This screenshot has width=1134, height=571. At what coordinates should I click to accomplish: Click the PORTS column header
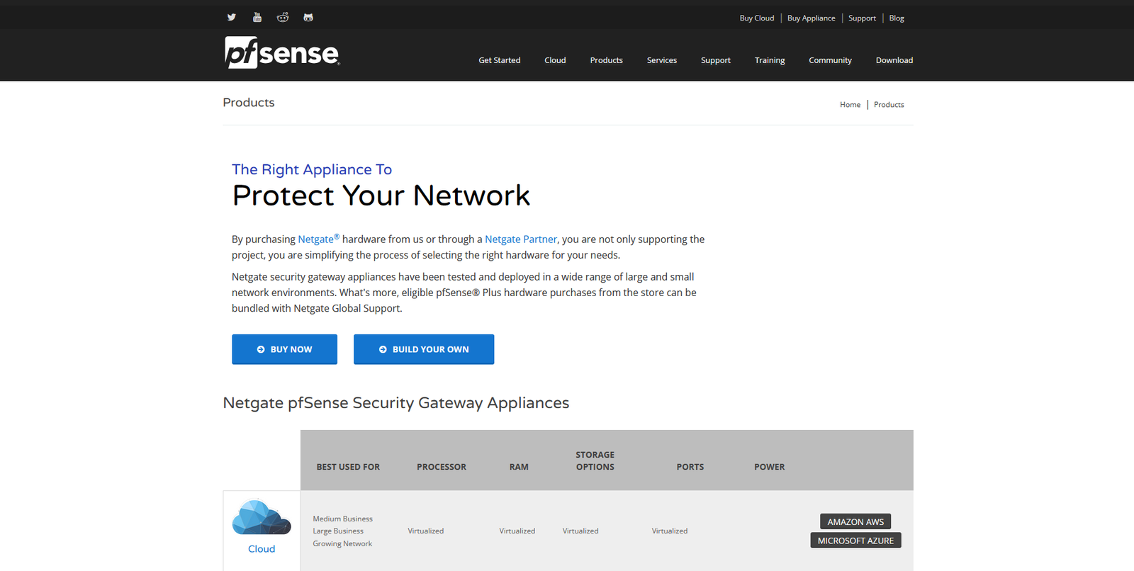[690, 467]
